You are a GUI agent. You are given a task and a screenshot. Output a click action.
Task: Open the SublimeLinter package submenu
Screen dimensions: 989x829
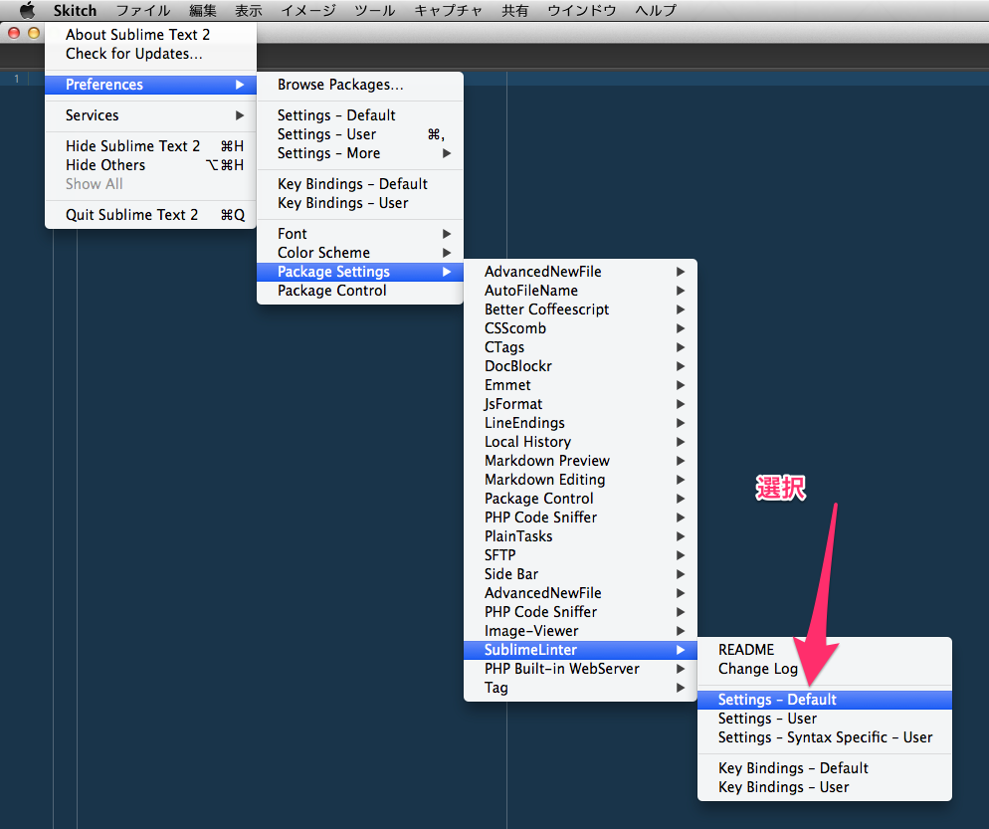click(x=580, y=651)
